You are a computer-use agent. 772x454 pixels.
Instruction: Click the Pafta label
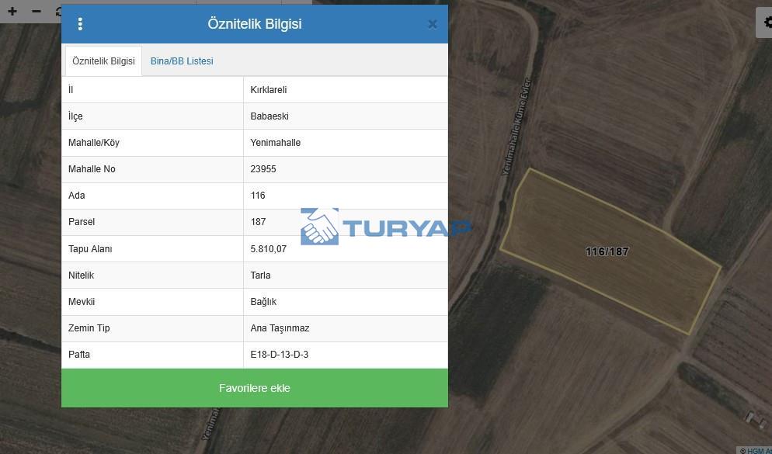pos(78,355)
